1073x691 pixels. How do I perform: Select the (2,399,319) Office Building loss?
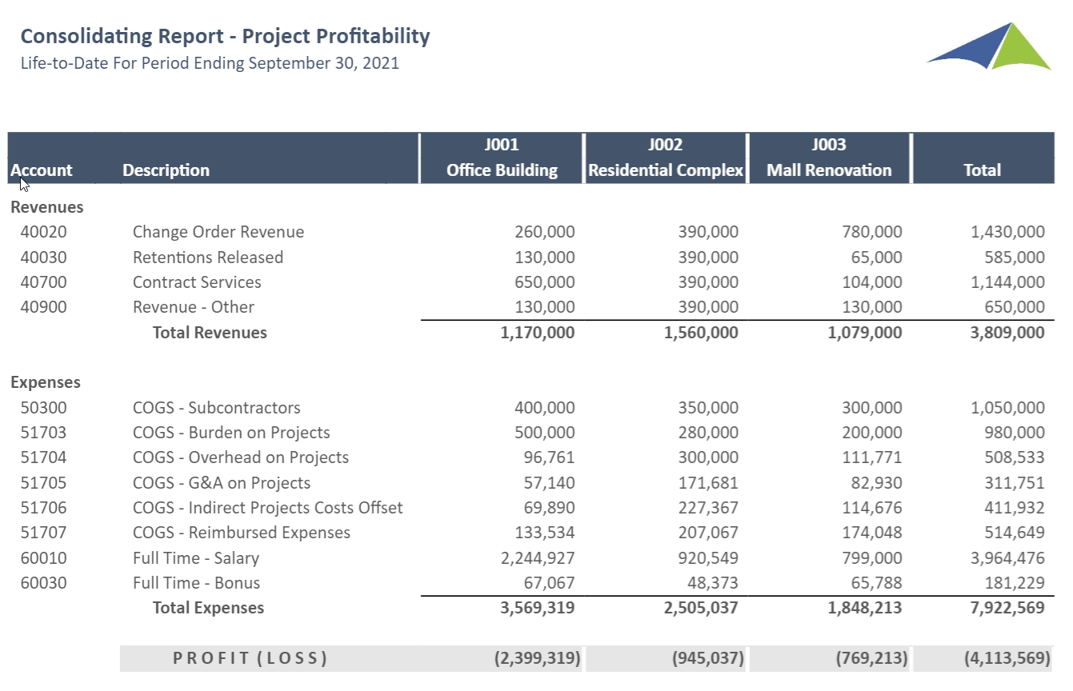tap(538, 658)
